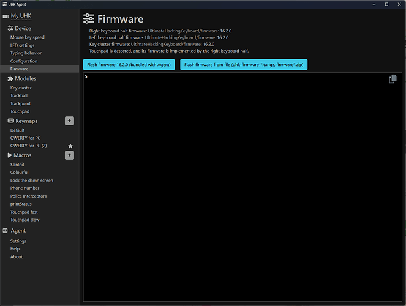Open Mouse key speed settings
Screen dimensions: 406x306
coord(27,37)
